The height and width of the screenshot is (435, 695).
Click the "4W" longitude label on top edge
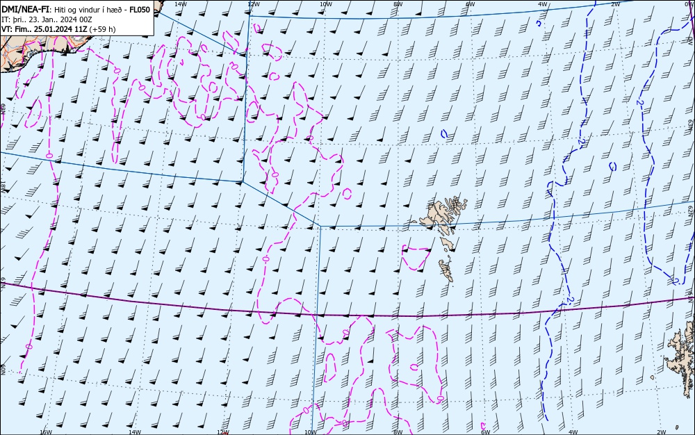[543, 4]
